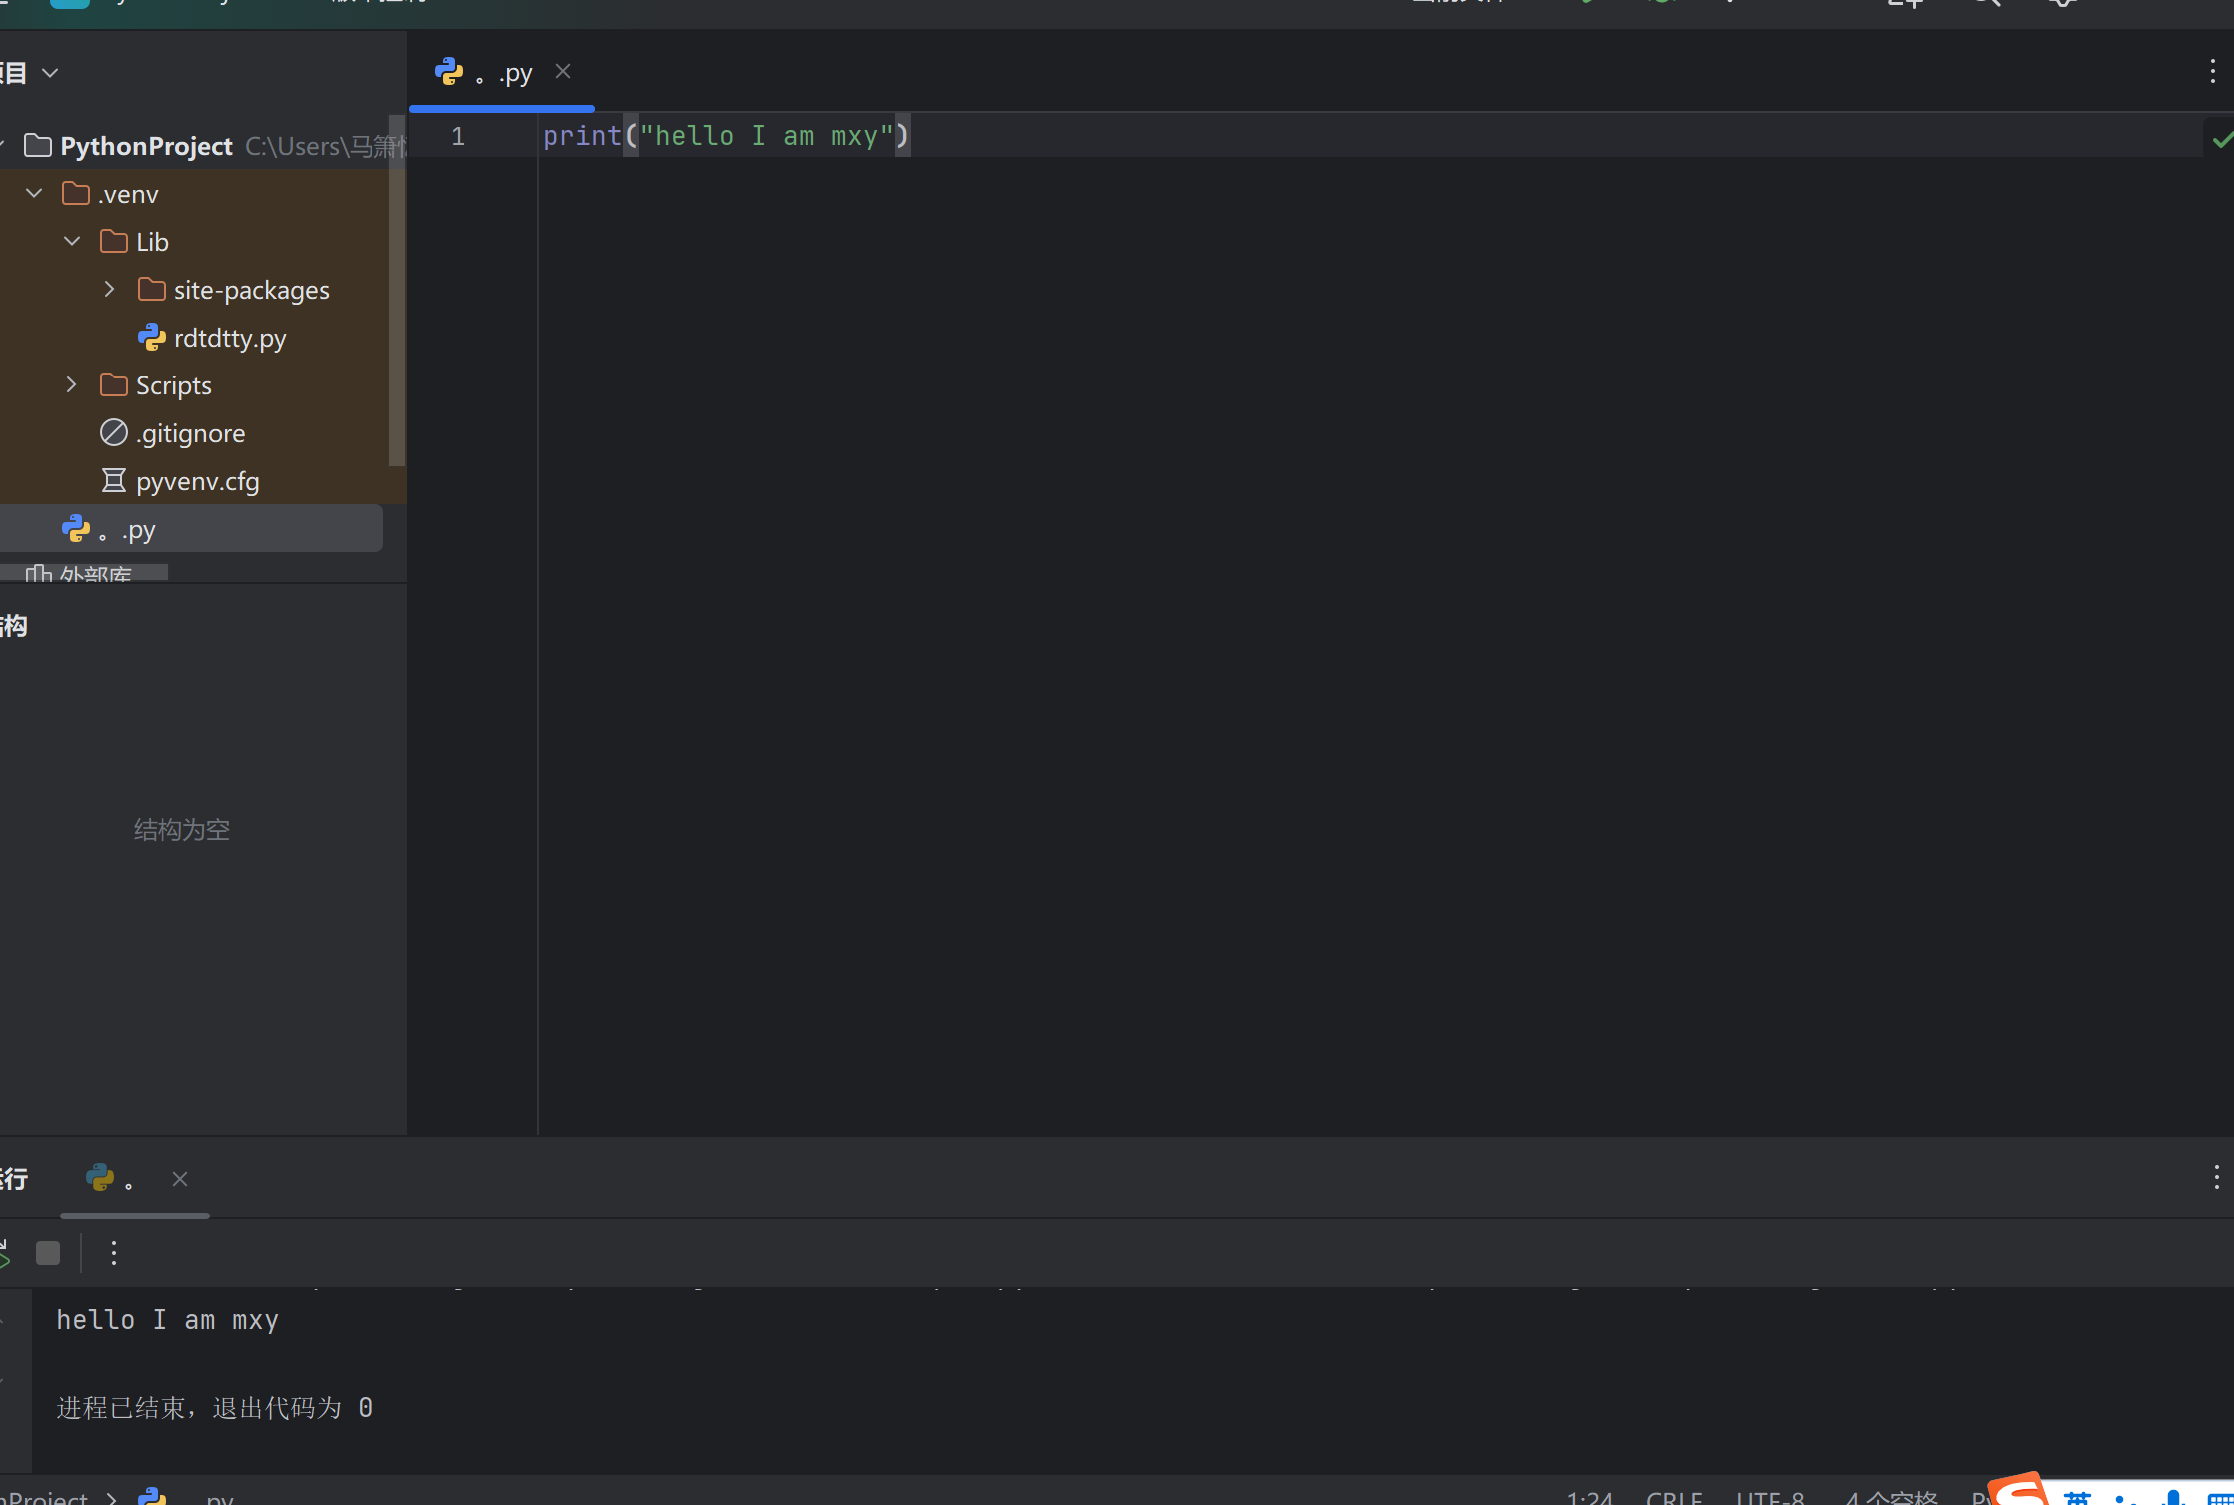Close the .py editor tab
Viewport: 2234px width, 1505px height.
tap(563, 71)
